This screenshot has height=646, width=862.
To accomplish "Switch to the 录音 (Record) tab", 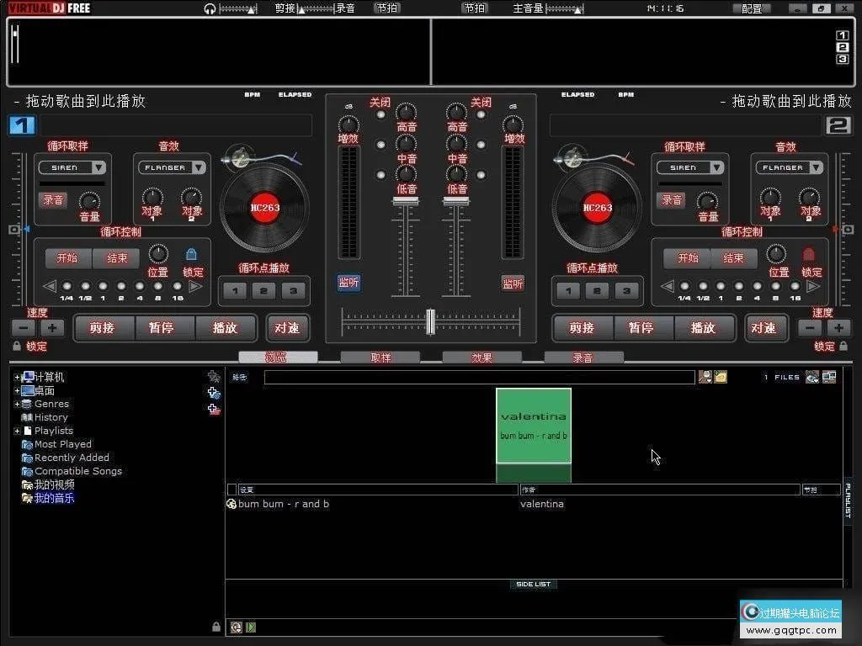I will 583,357.
